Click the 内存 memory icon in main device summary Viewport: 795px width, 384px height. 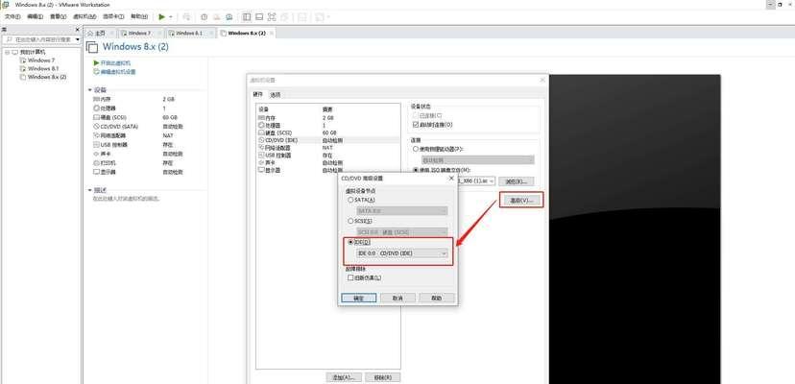pyautogui.click(x=96, y=100)
